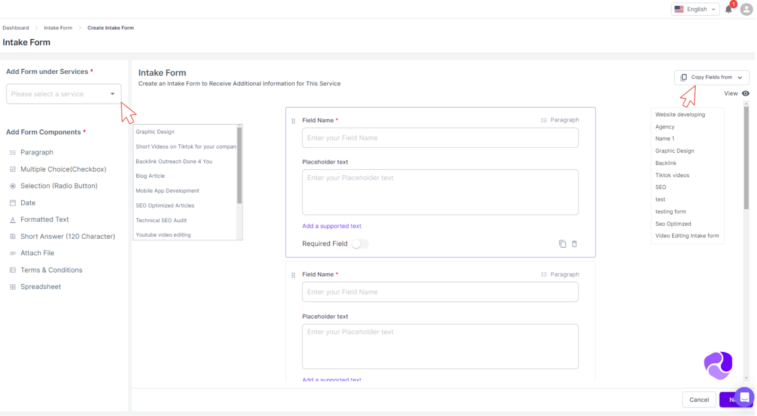Image resolution: width=757 pixels, height=416 pixels.
Task: Choose SEO Optimized Articles service option
Action: pos(165,206)
